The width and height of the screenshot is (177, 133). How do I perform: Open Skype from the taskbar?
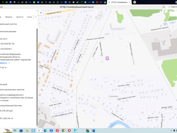point(76,131)
